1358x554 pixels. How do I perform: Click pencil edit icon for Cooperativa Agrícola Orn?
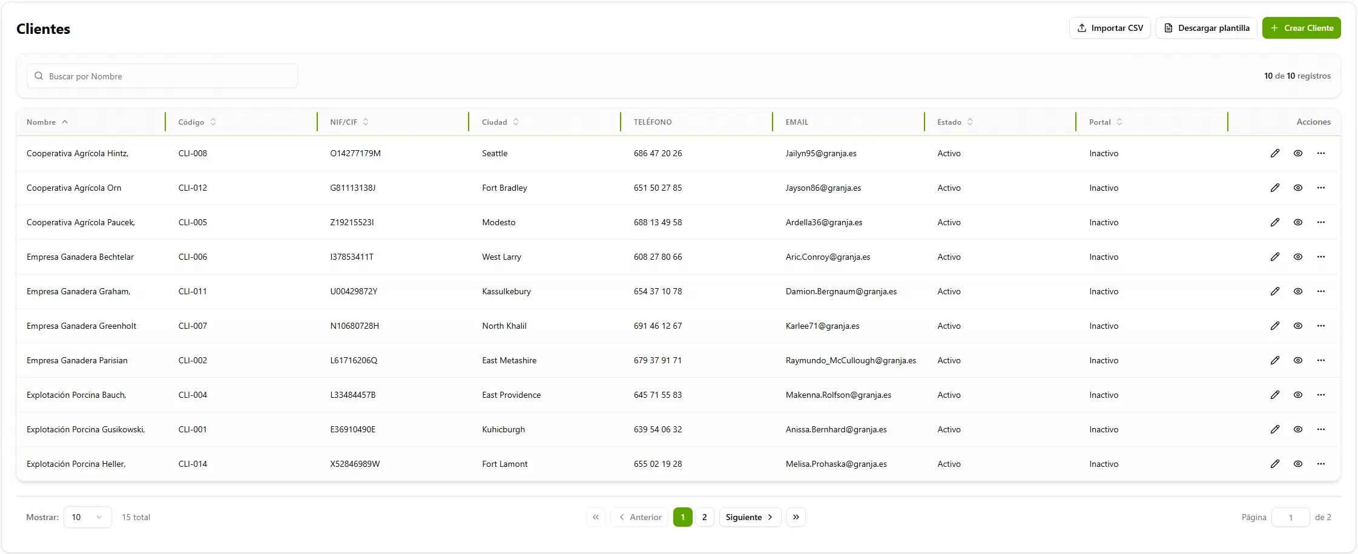click(1274, 188)
